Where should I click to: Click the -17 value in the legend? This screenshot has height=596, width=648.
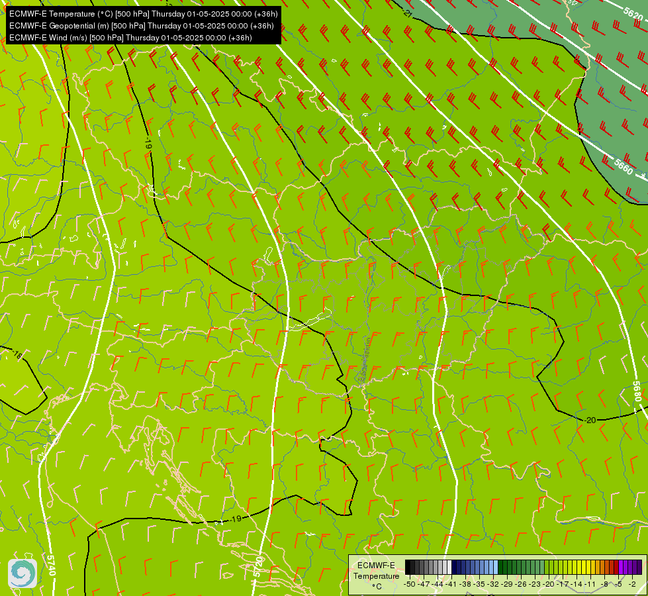click(x=563, y=584)
